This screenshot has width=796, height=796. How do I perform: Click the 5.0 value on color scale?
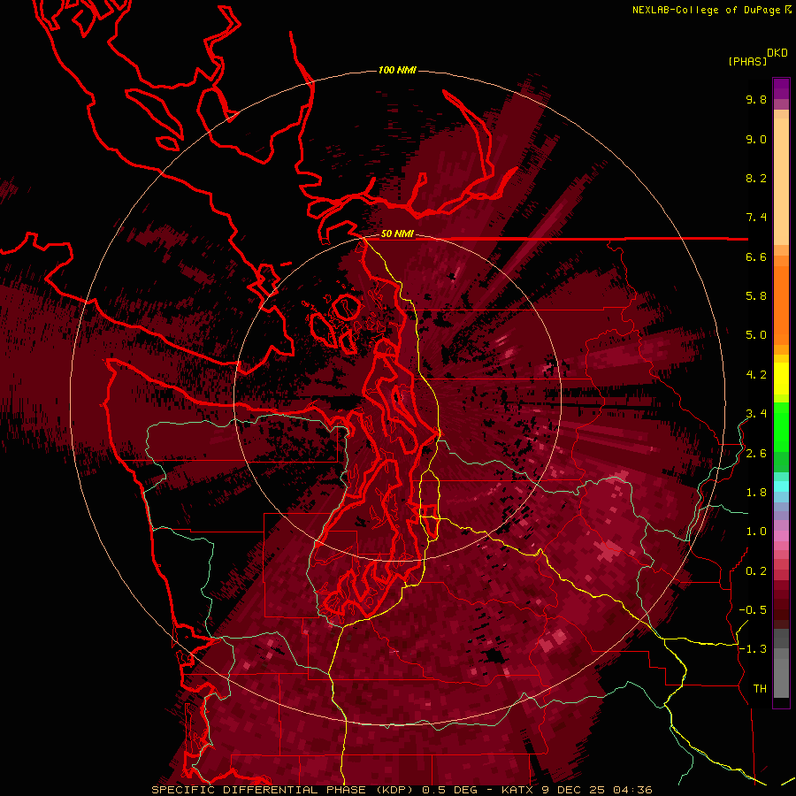(x=756, y=335)
